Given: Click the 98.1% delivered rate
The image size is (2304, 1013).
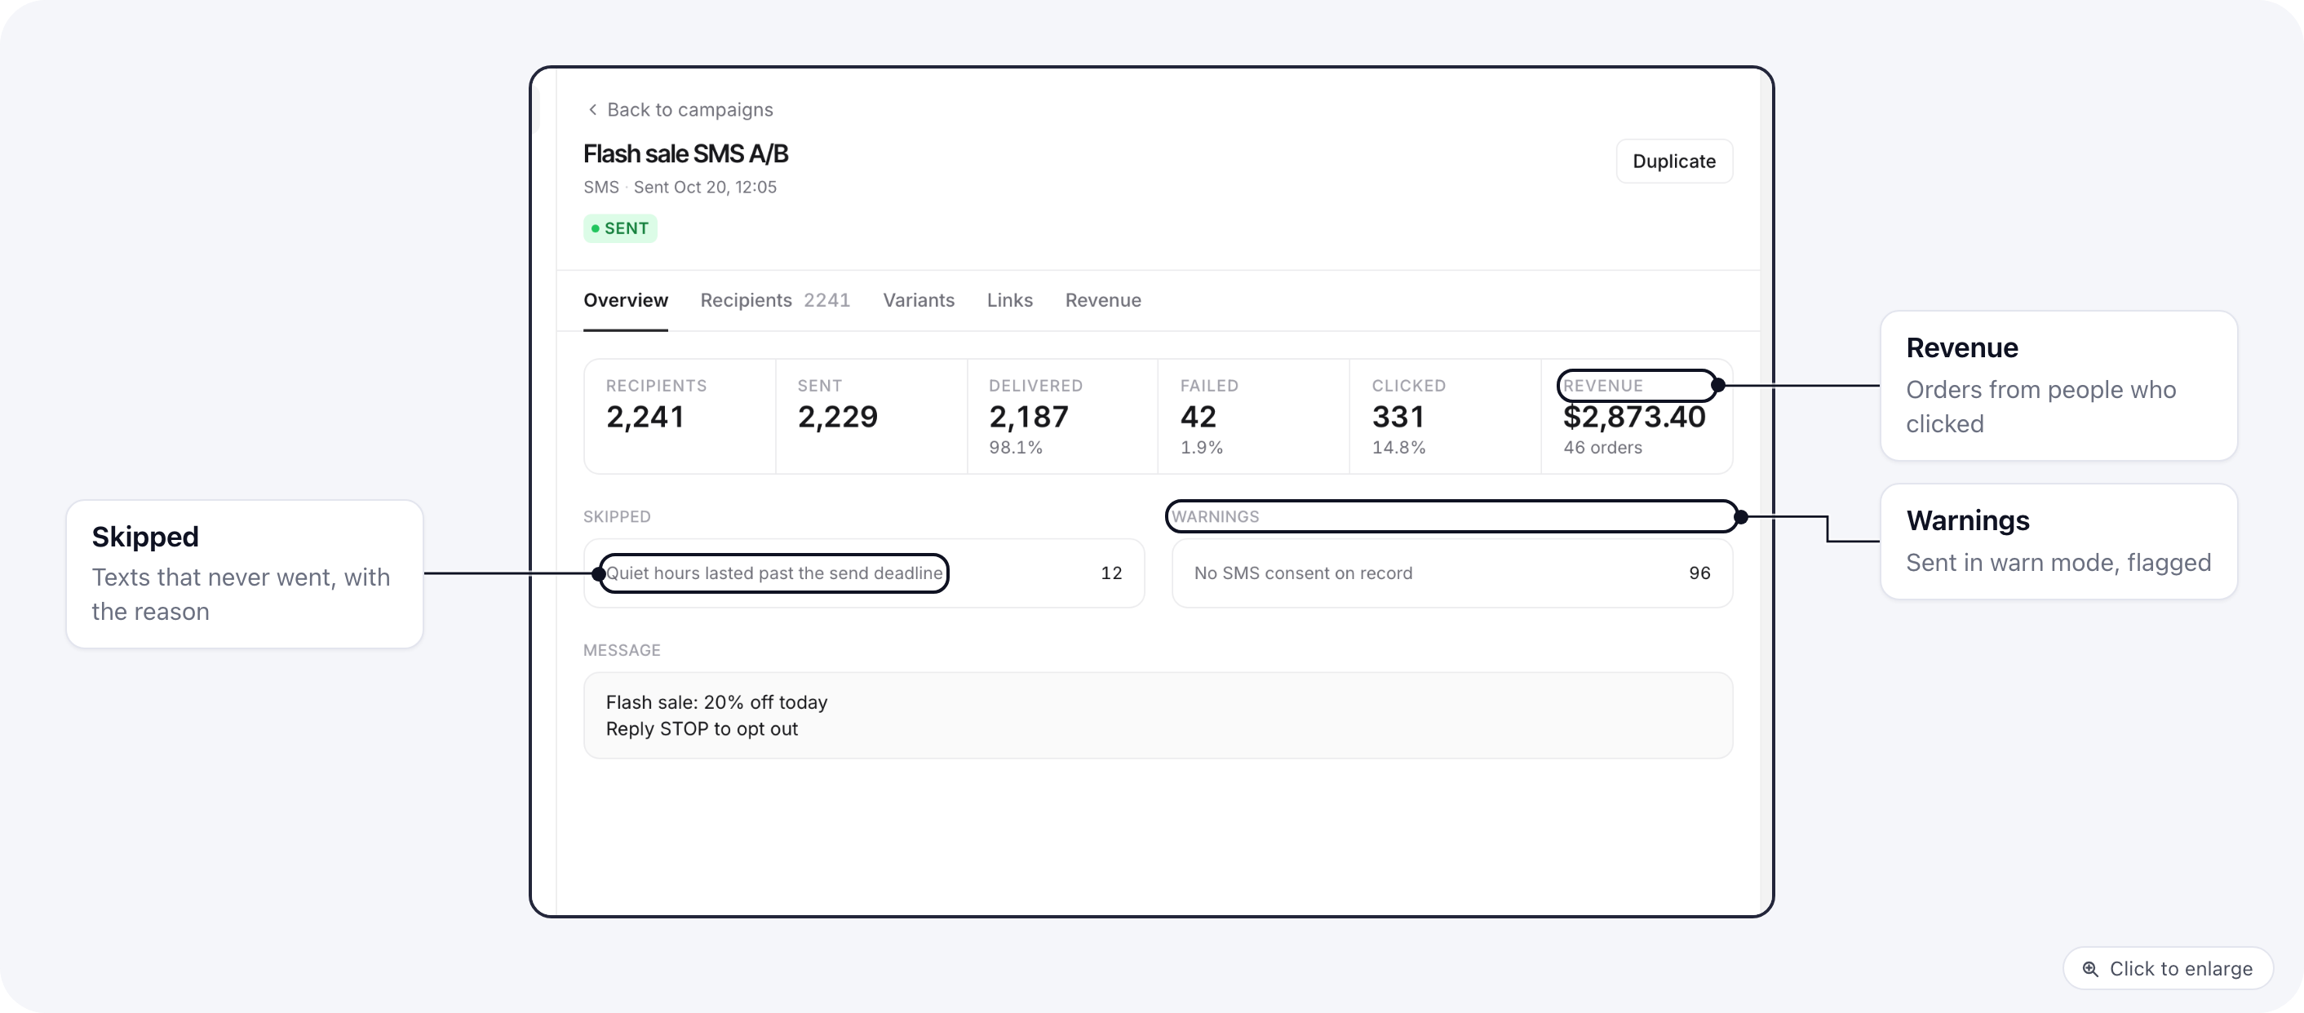Looking at the screenshot, I should [1015, 447].
